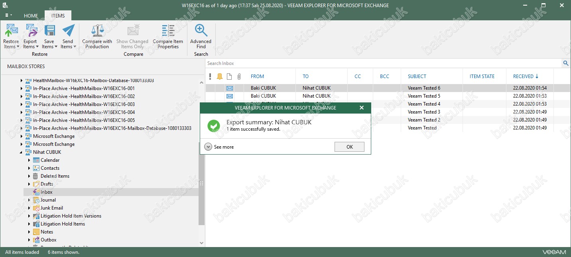
Task: Launch Compare with Production
Action: click(97, 37)
